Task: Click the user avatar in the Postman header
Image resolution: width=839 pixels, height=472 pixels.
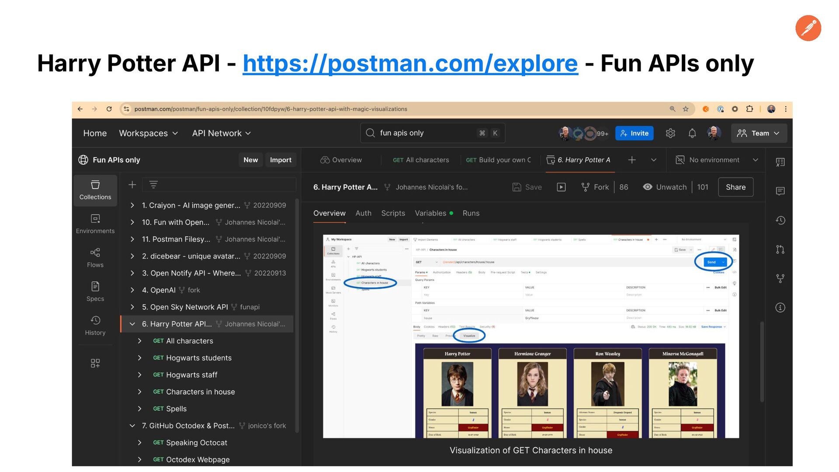Action: click(714, 133)
